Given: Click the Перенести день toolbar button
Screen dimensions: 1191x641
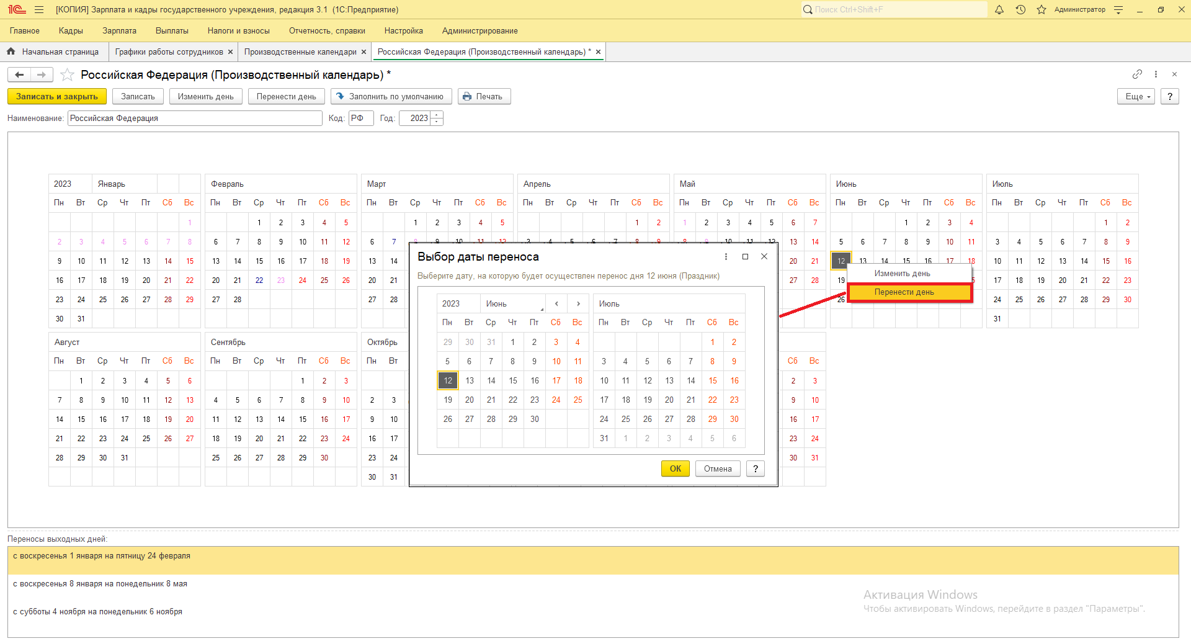Looking at the screenshot, I should click(x=286, y=96).
